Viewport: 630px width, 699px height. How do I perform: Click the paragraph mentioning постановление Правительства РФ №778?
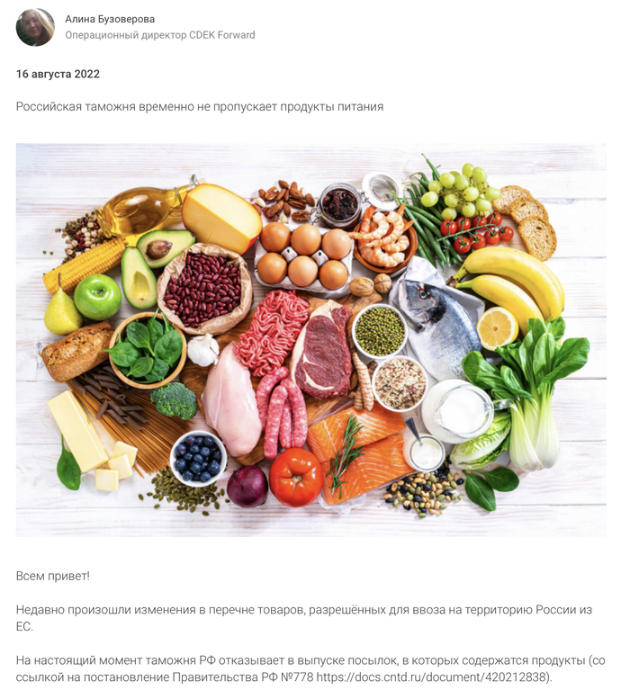[x=310, y=669]
